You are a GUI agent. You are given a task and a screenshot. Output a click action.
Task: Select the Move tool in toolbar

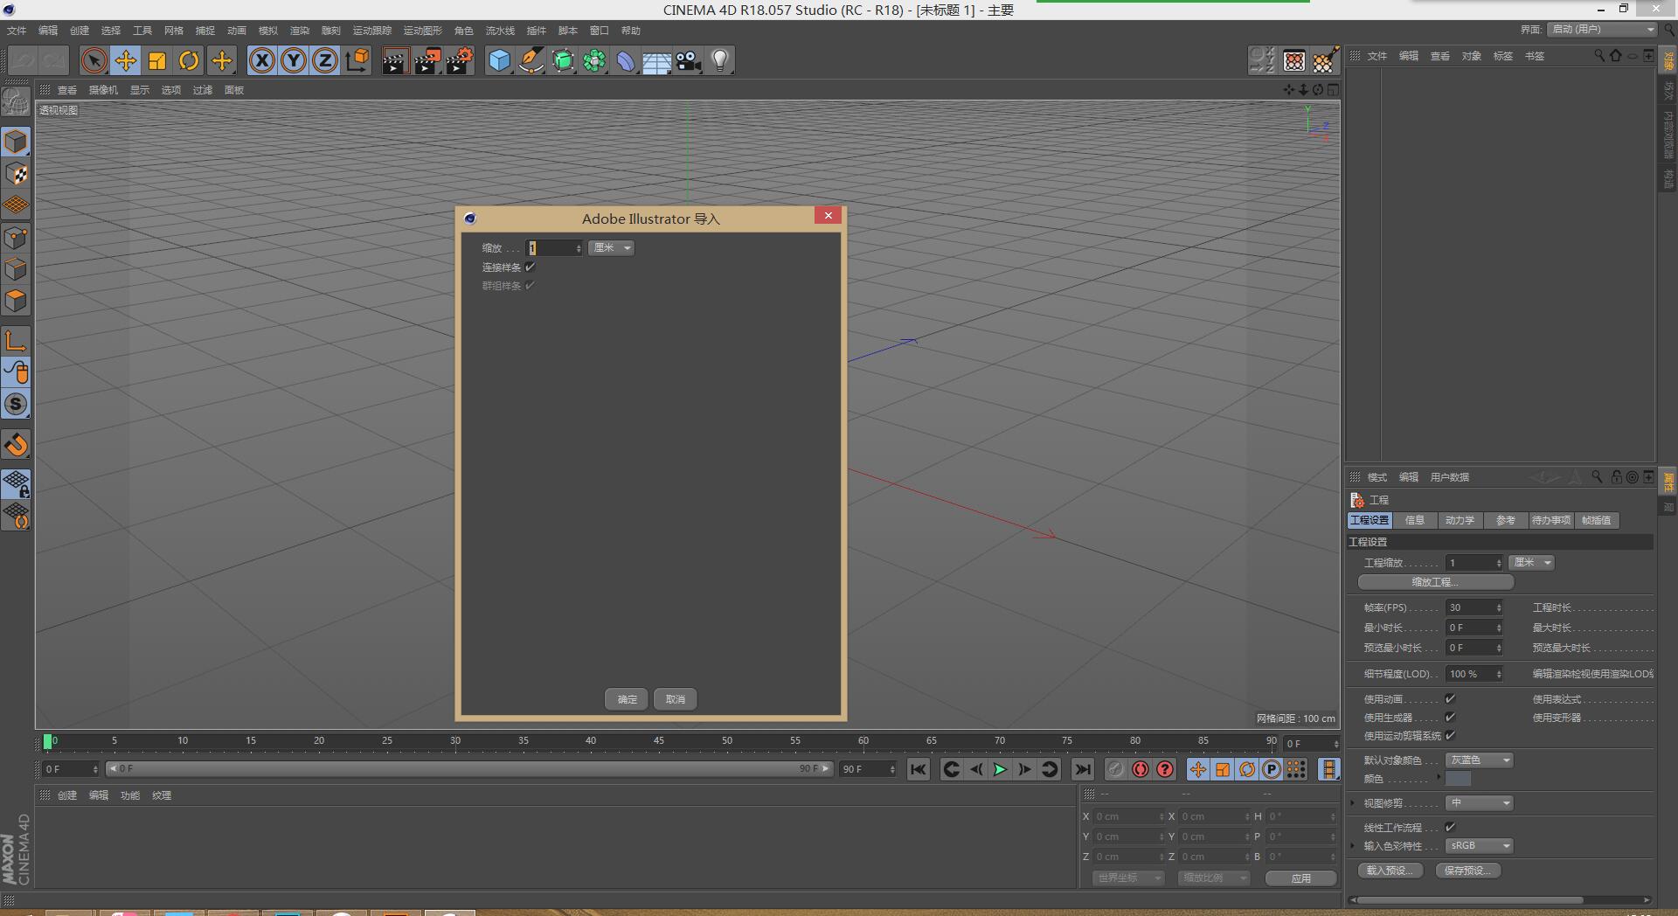126,60
